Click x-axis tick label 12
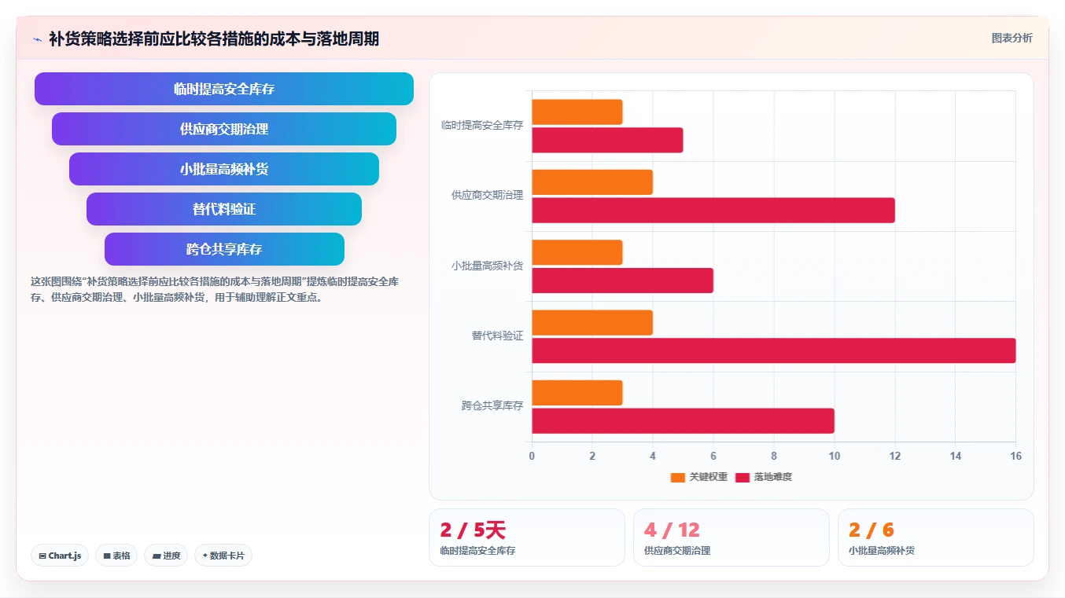 (x=895, y=456)
